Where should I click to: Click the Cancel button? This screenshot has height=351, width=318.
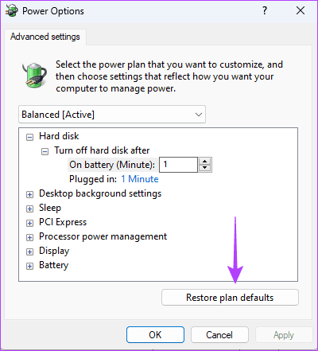[219, 335]
